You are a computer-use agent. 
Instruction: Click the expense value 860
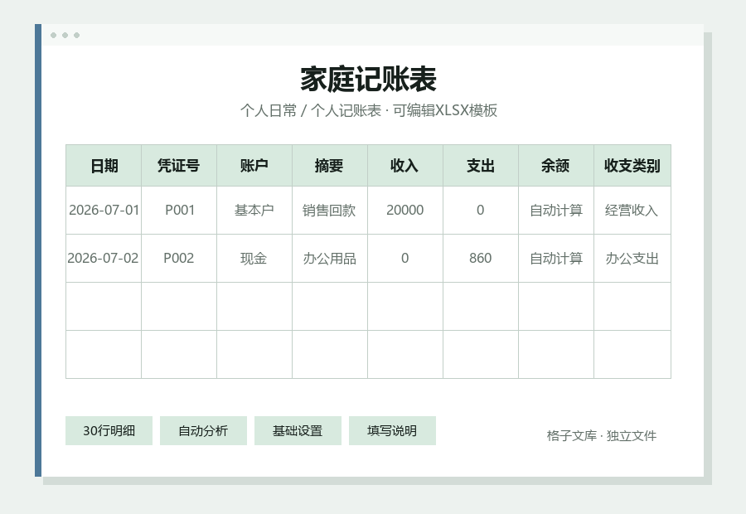(x=481, y=259)
